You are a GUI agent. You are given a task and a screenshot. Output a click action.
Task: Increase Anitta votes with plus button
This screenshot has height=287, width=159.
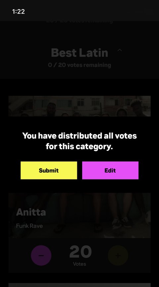[x=118, y=255]
